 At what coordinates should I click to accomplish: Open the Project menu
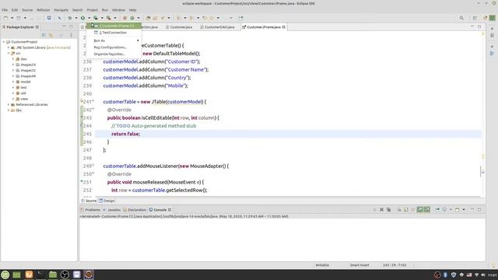click(x=92, y=10)
